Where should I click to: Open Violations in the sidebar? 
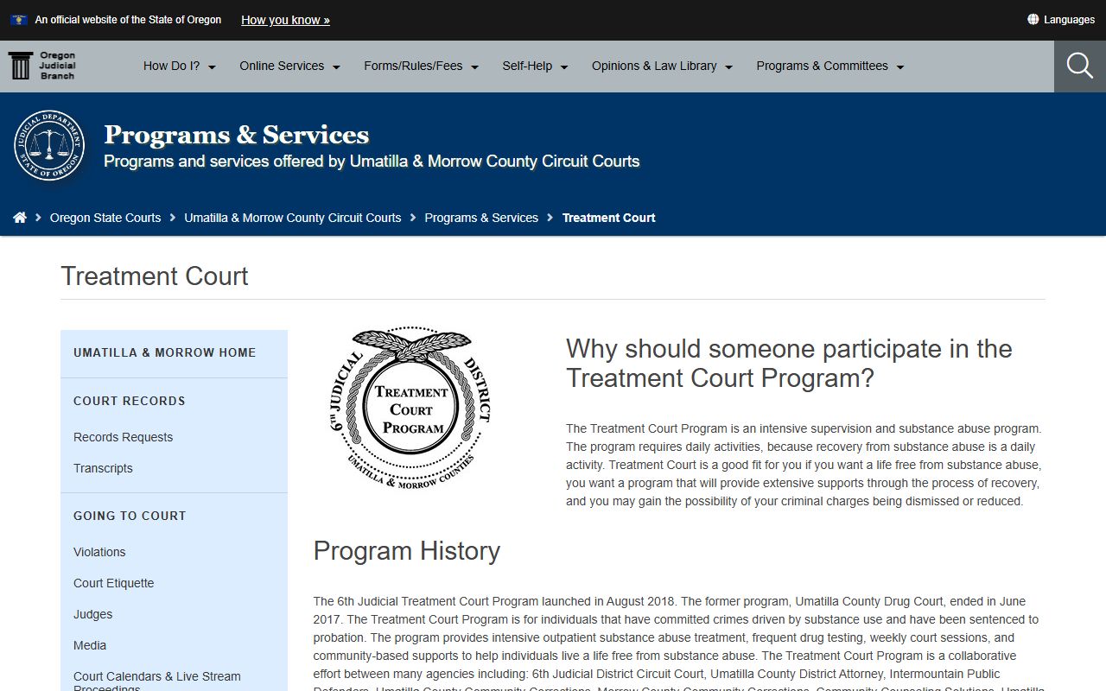tap(99, 552)
